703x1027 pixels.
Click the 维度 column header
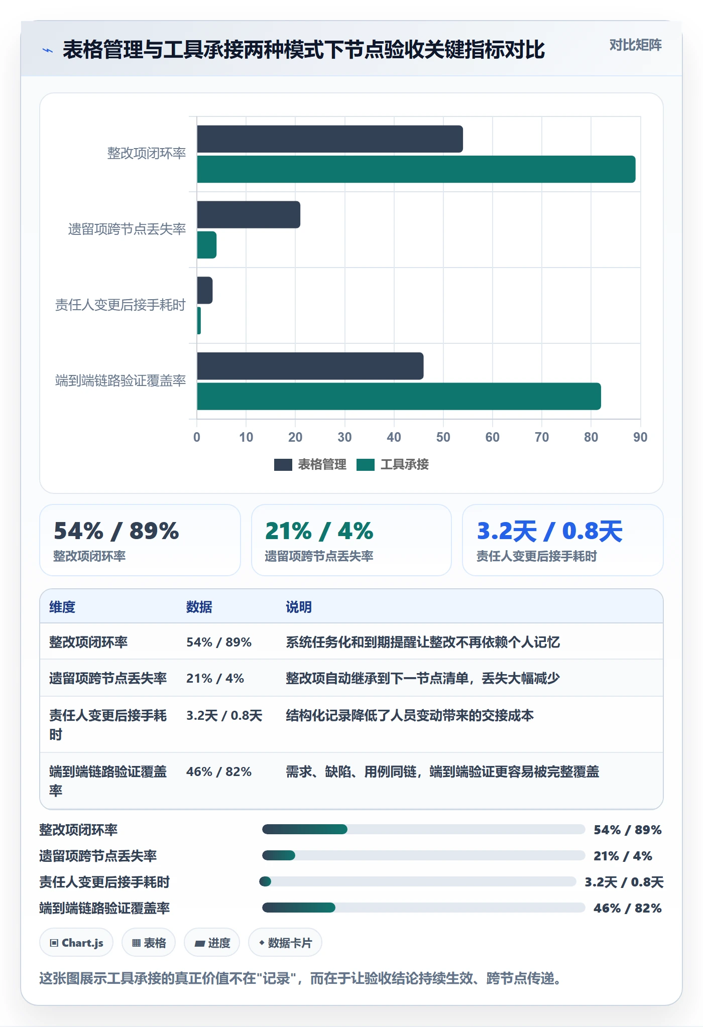click(x=62, y=607)
